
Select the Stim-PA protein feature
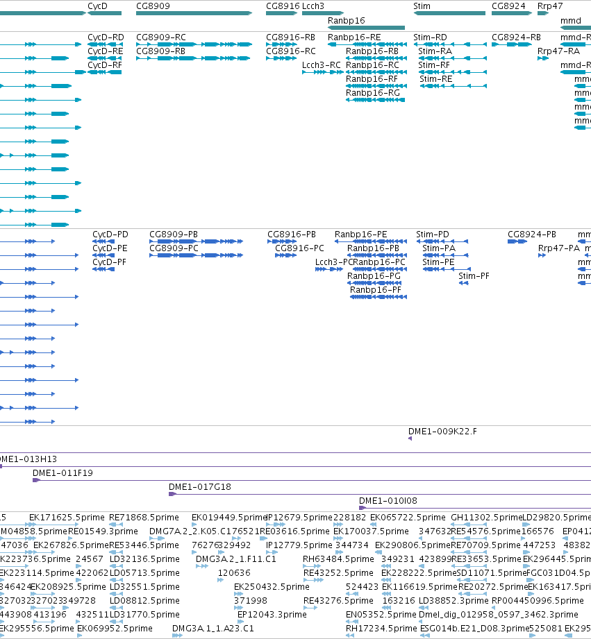(x=445, y=255)
